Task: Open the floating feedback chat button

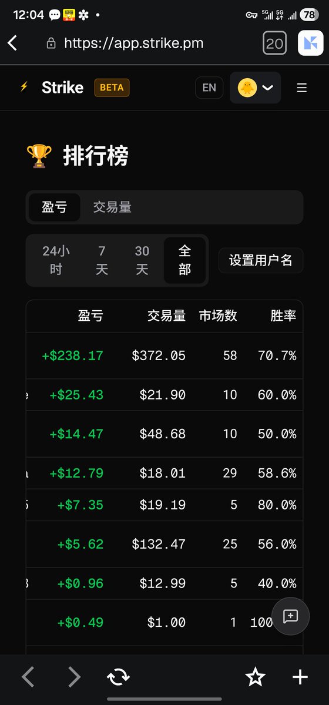Action: 290,616
